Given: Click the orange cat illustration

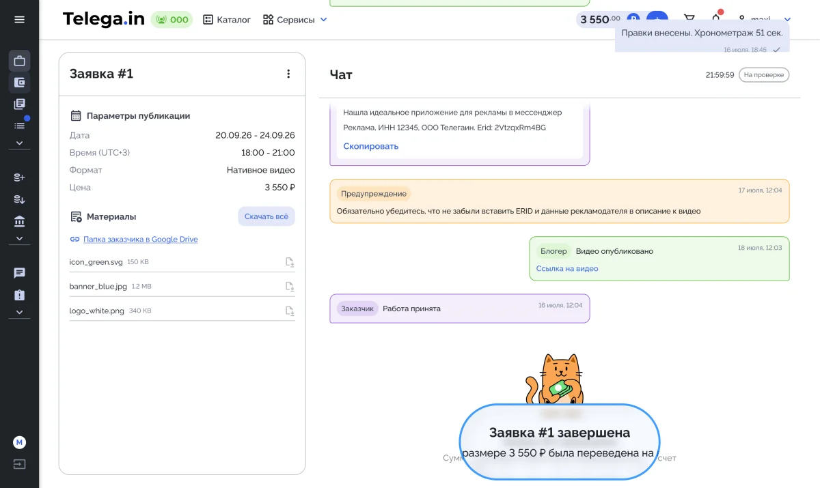Looking at the screenshot, I should (x=555, y=380).
